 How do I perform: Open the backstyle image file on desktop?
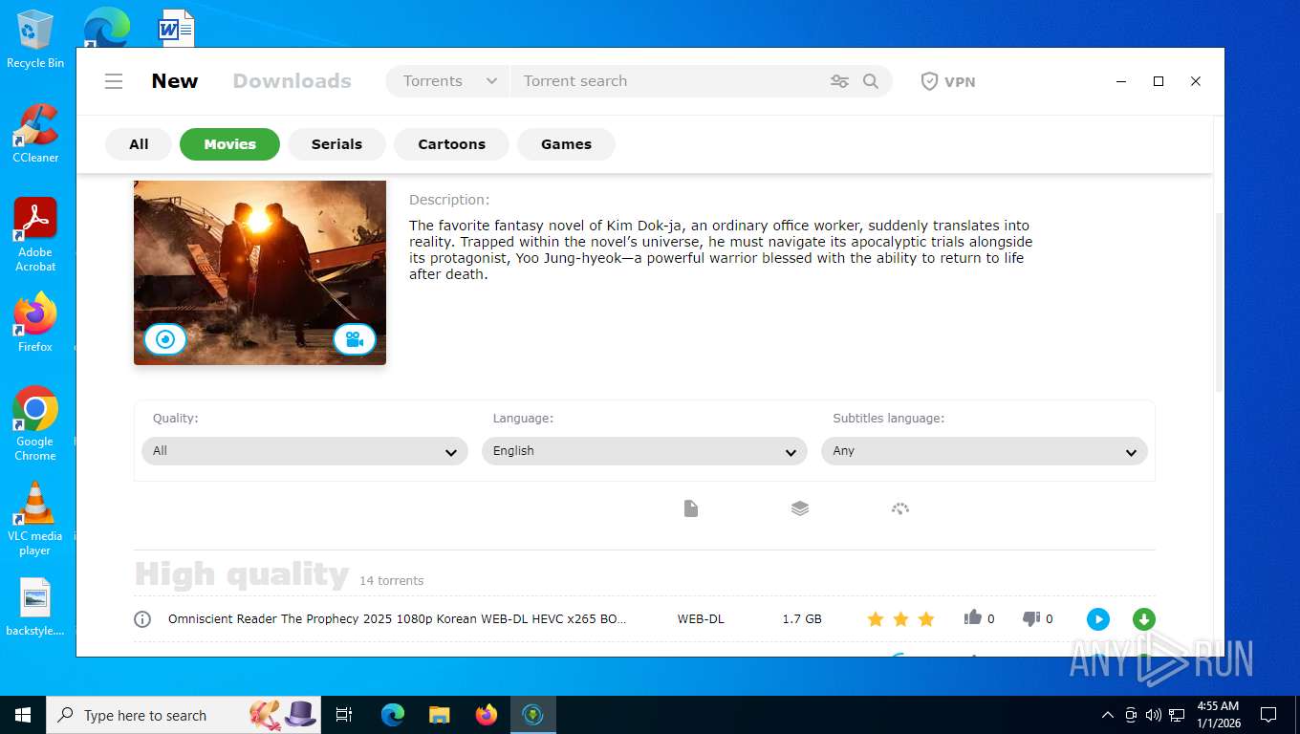tap(35, 607)
